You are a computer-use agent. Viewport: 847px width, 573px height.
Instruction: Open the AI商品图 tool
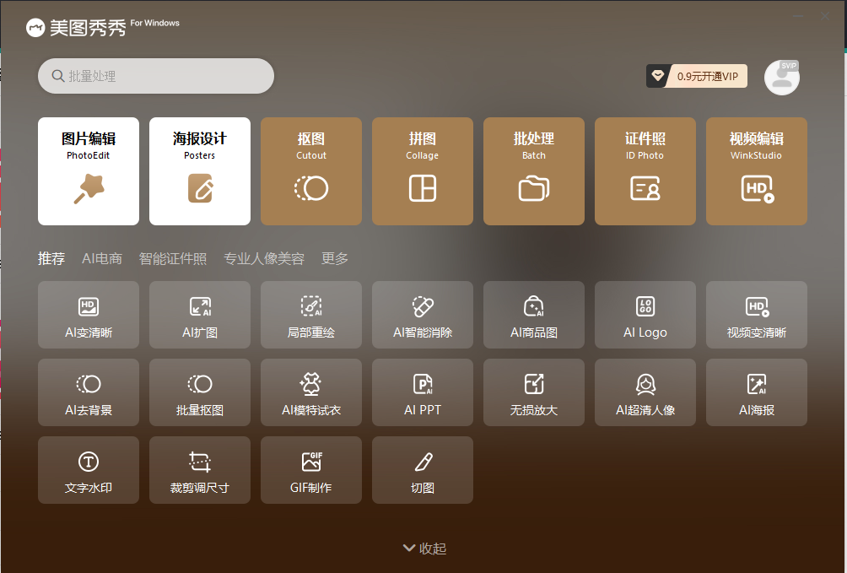coord(534,315)
